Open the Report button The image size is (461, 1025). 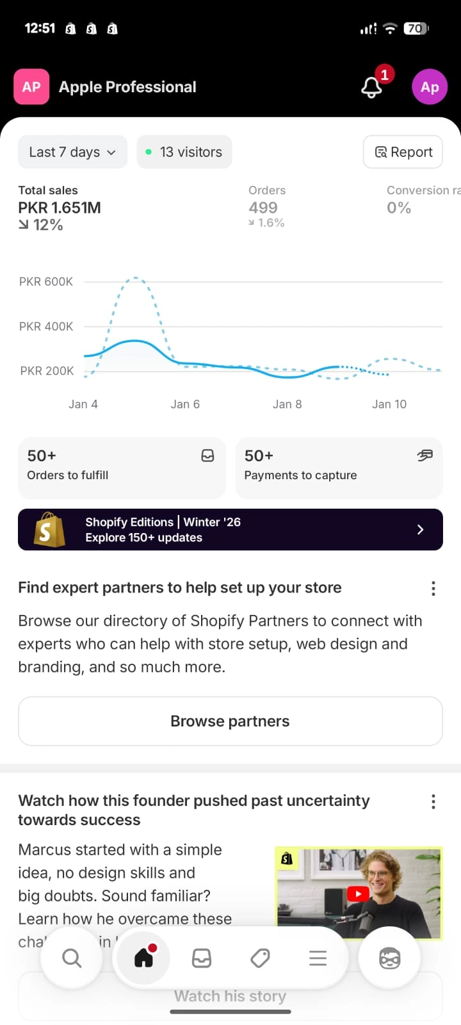coord(403,152)
